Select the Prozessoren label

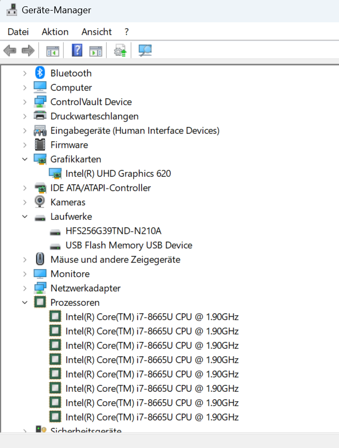75,302
